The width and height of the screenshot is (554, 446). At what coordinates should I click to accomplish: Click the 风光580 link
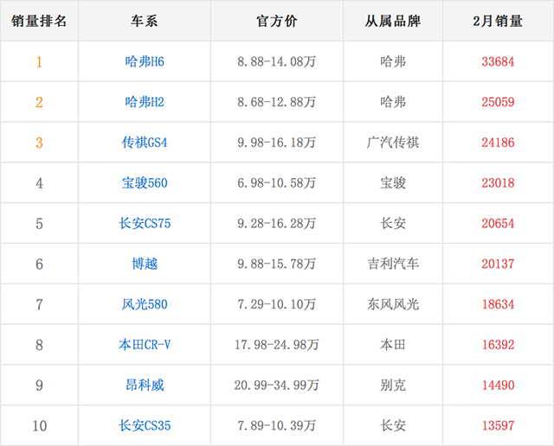pyautogui.click(x=145, y=304)
